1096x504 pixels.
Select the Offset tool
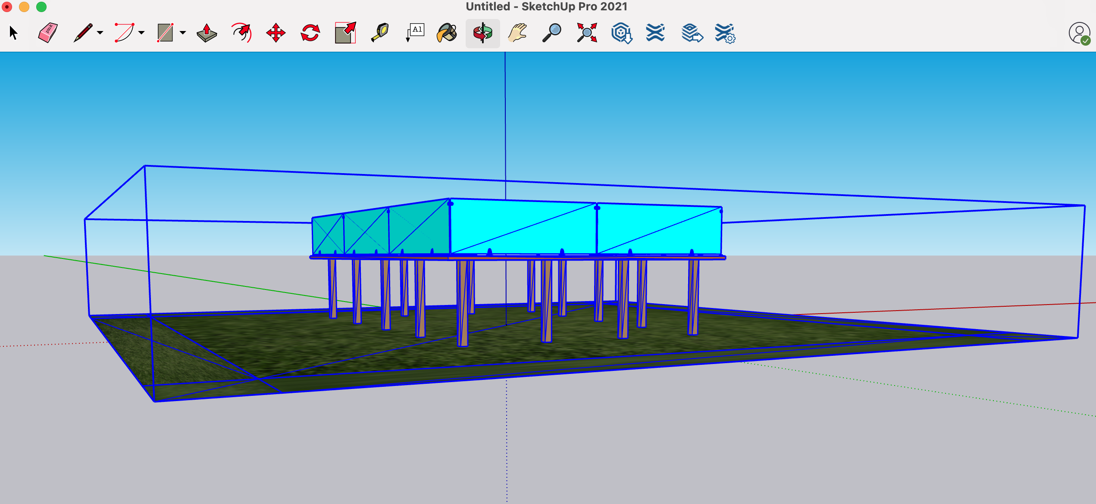(241, 33)
